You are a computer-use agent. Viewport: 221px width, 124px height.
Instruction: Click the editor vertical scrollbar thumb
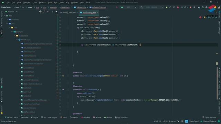click(x=217, y=83)
